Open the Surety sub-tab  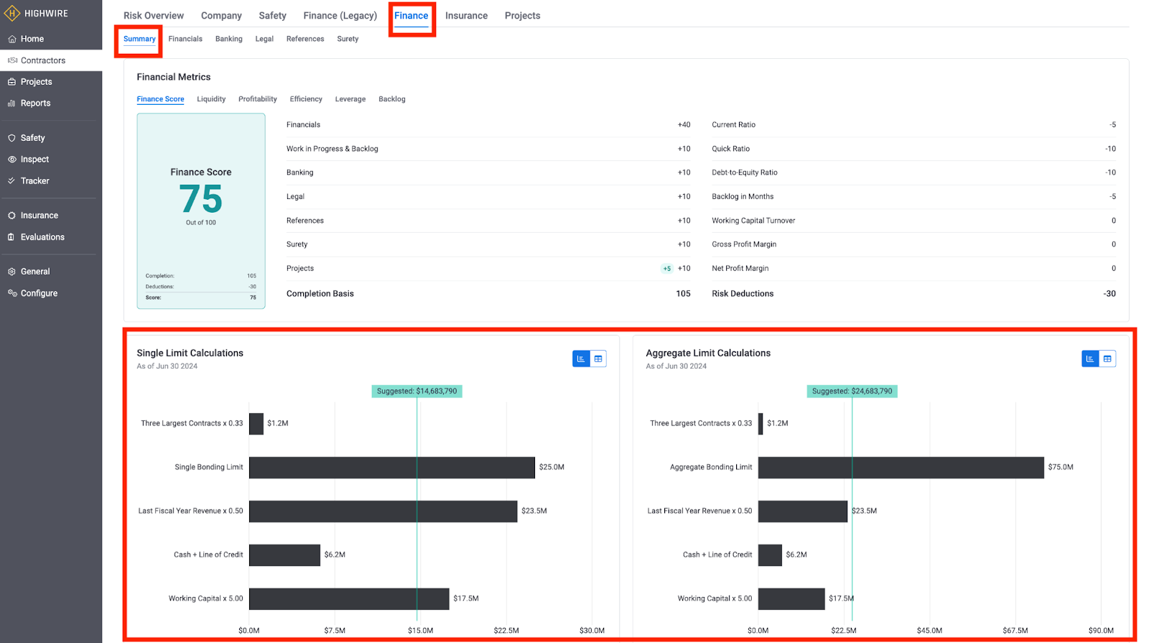tap(348, 39)
